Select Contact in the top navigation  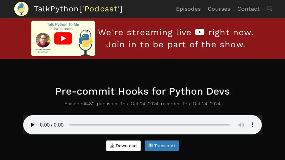pos(248,9)
